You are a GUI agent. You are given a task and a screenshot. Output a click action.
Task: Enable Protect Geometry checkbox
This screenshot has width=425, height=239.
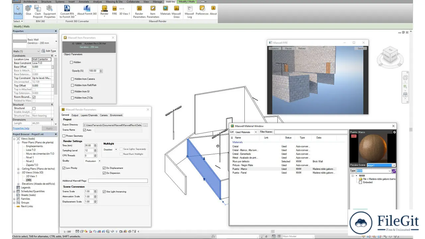click(x=64, y=136)
